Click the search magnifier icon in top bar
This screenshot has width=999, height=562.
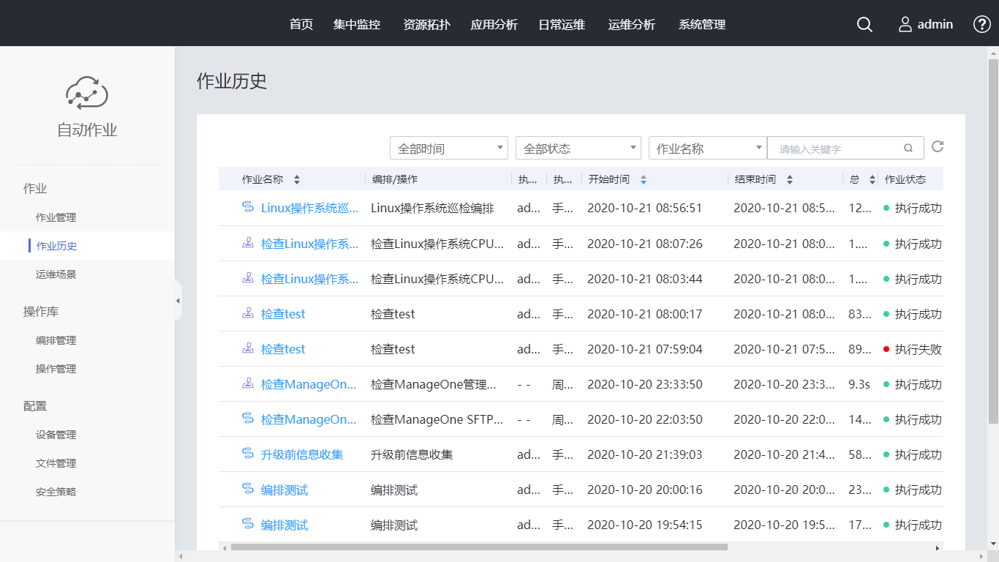[x=864, y=24]
